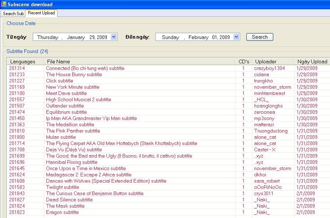Click uploader 'Caster-X'
The image size is (330, 218).
pyautogui.click(x=265, y=150)
